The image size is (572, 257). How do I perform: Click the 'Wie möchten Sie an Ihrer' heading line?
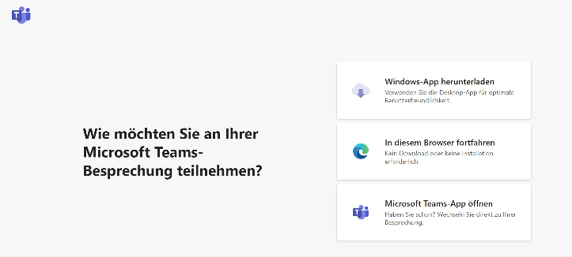(x=171, y=134)
